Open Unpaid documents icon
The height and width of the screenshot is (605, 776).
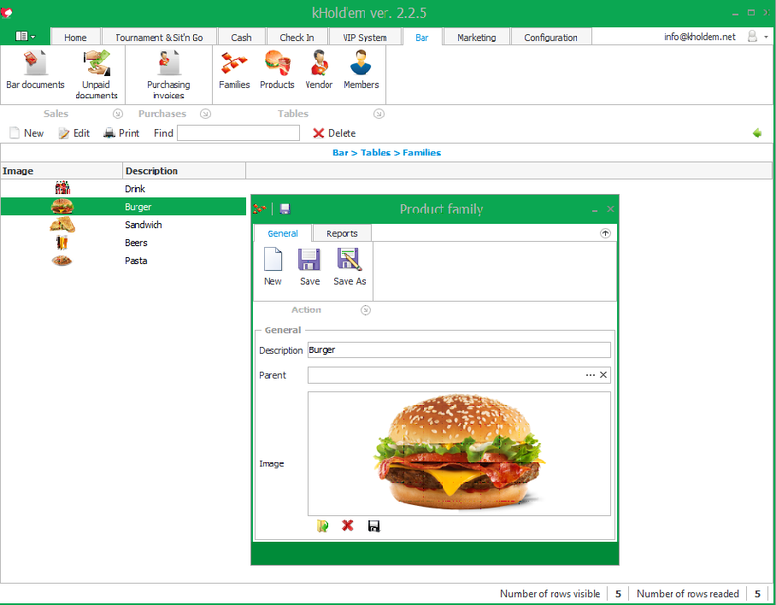97,64
